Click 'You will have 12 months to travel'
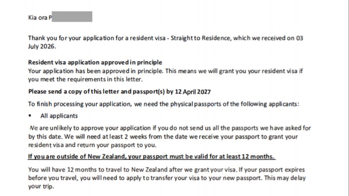This screenshot has height=196, width=349. pyautogui.click(x=77, y=170)
